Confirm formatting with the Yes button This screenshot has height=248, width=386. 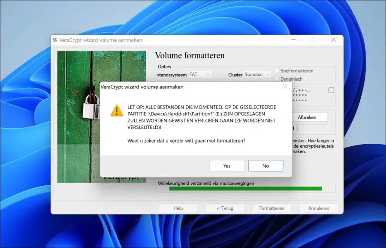pyautogui.click(x=227, y=166)
